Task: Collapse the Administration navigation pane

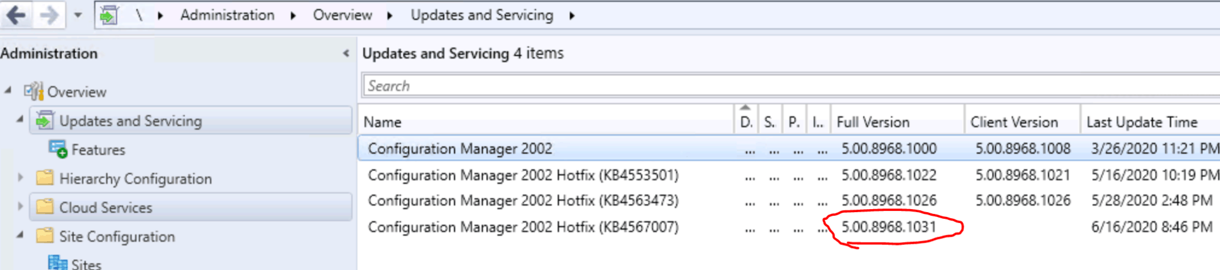Action: tap(346, 54)
